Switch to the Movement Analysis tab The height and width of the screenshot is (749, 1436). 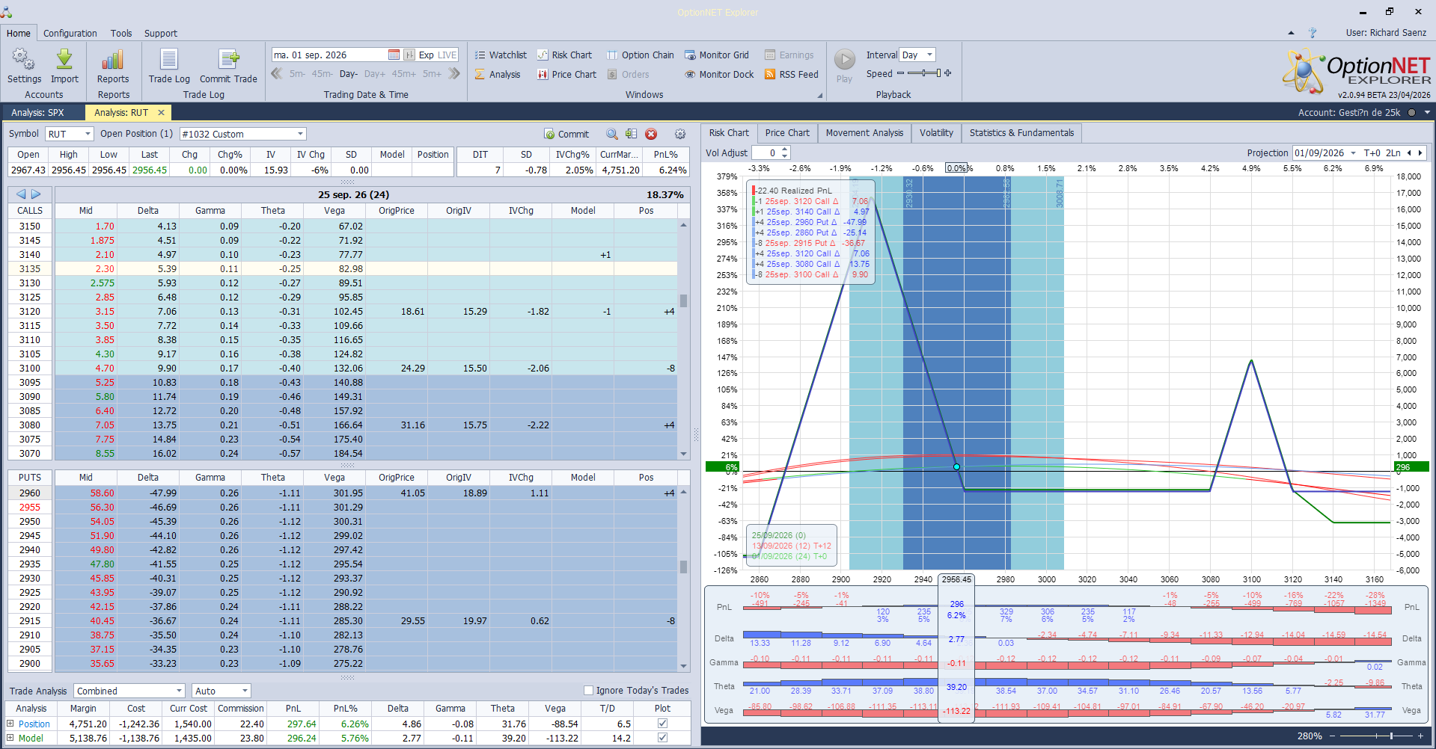(x=864, y=133)
